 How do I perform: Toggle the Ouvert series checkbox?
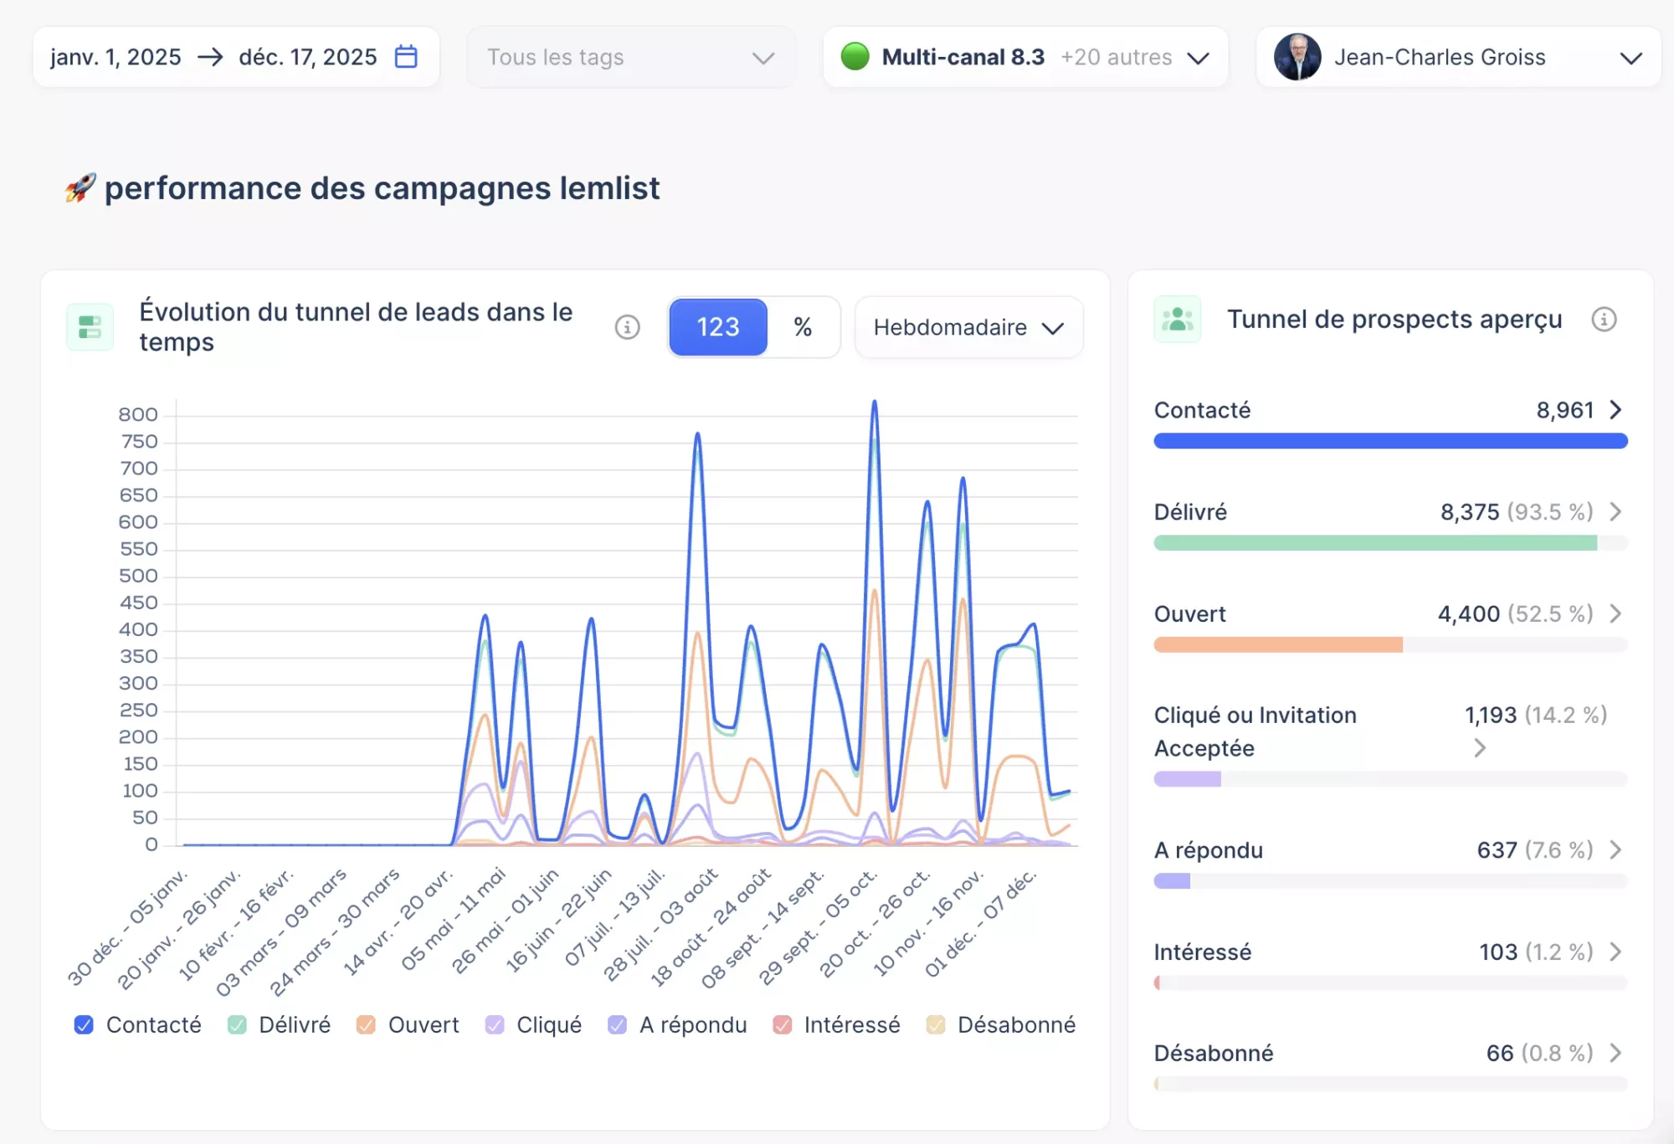click(x=366, y=1025)
